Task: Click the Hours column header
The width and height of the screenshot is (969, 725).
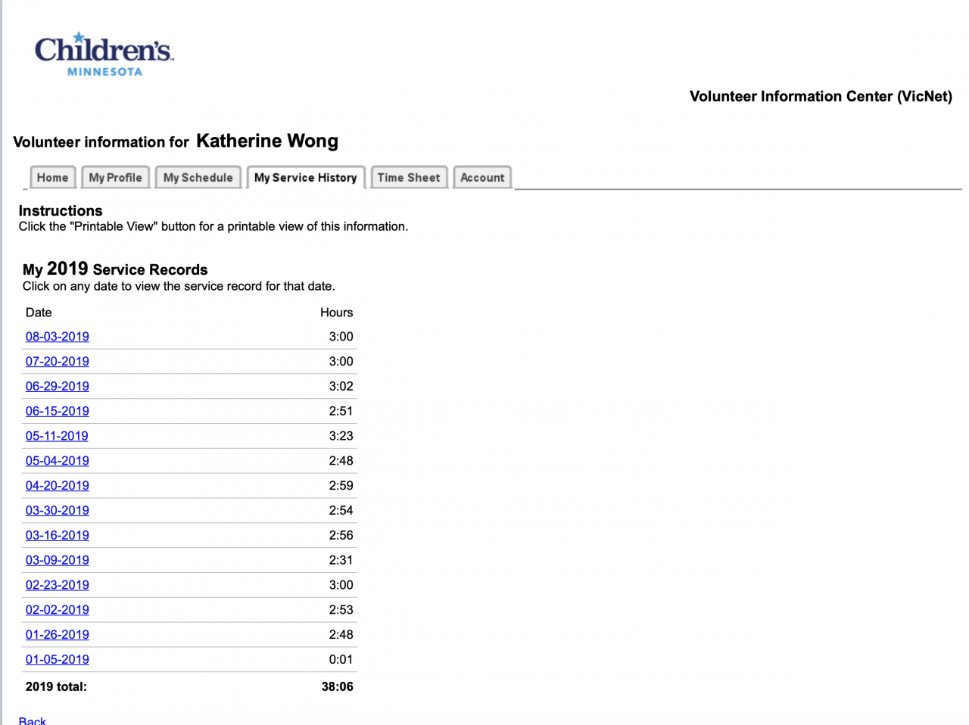Action: tap(337, 313)
